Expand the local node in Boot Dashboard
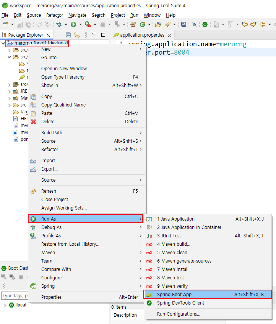The height and width of the screenshot is (324, 276). point(5,305)
